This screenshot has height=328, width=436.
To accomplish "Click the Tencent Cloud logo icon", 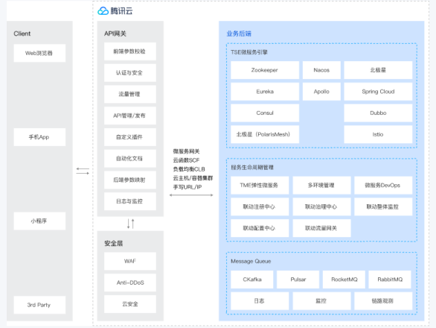I will pyautogui.click(x=103, y=11).
